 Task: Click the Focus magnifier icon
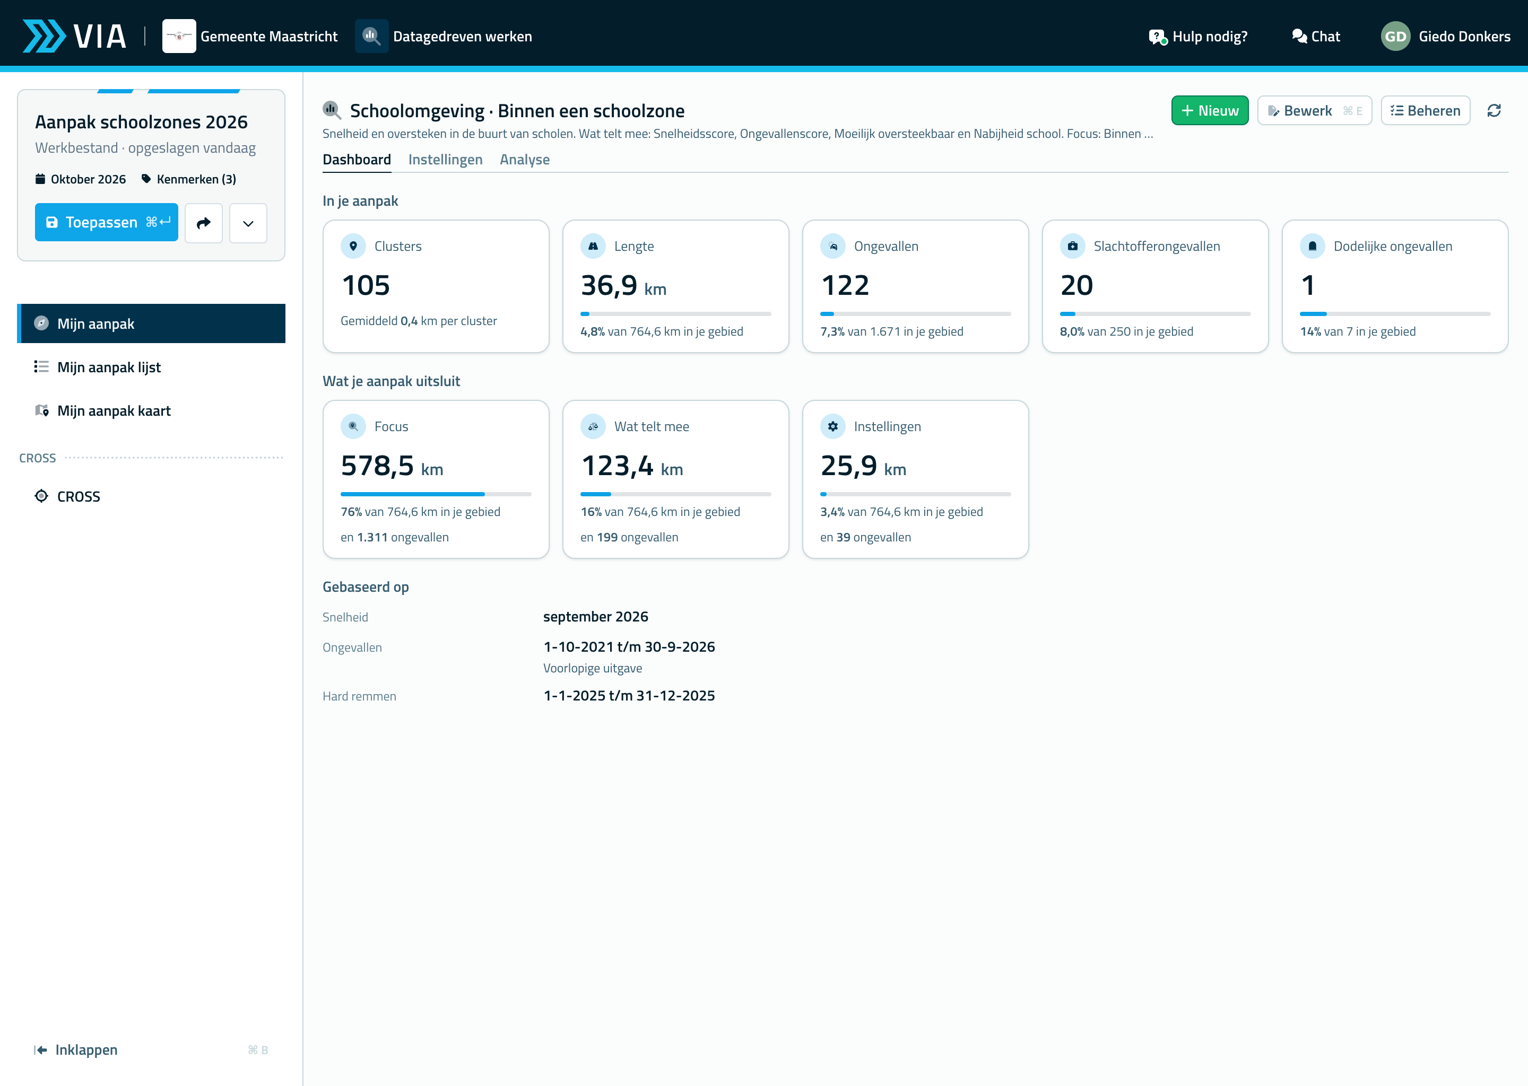point(353,426)
